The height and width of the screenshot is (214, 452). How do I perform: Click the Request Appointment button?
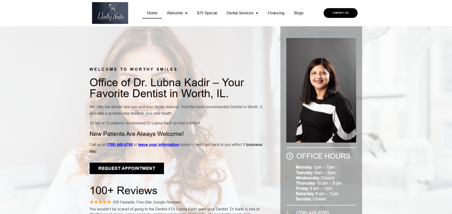coord(127,168)
